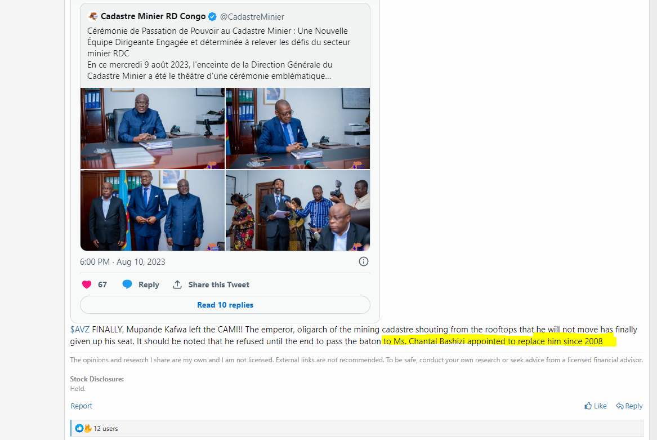
Task: Click Cadastre Minier profile avatar icon
Action: [x=92, y=16]
